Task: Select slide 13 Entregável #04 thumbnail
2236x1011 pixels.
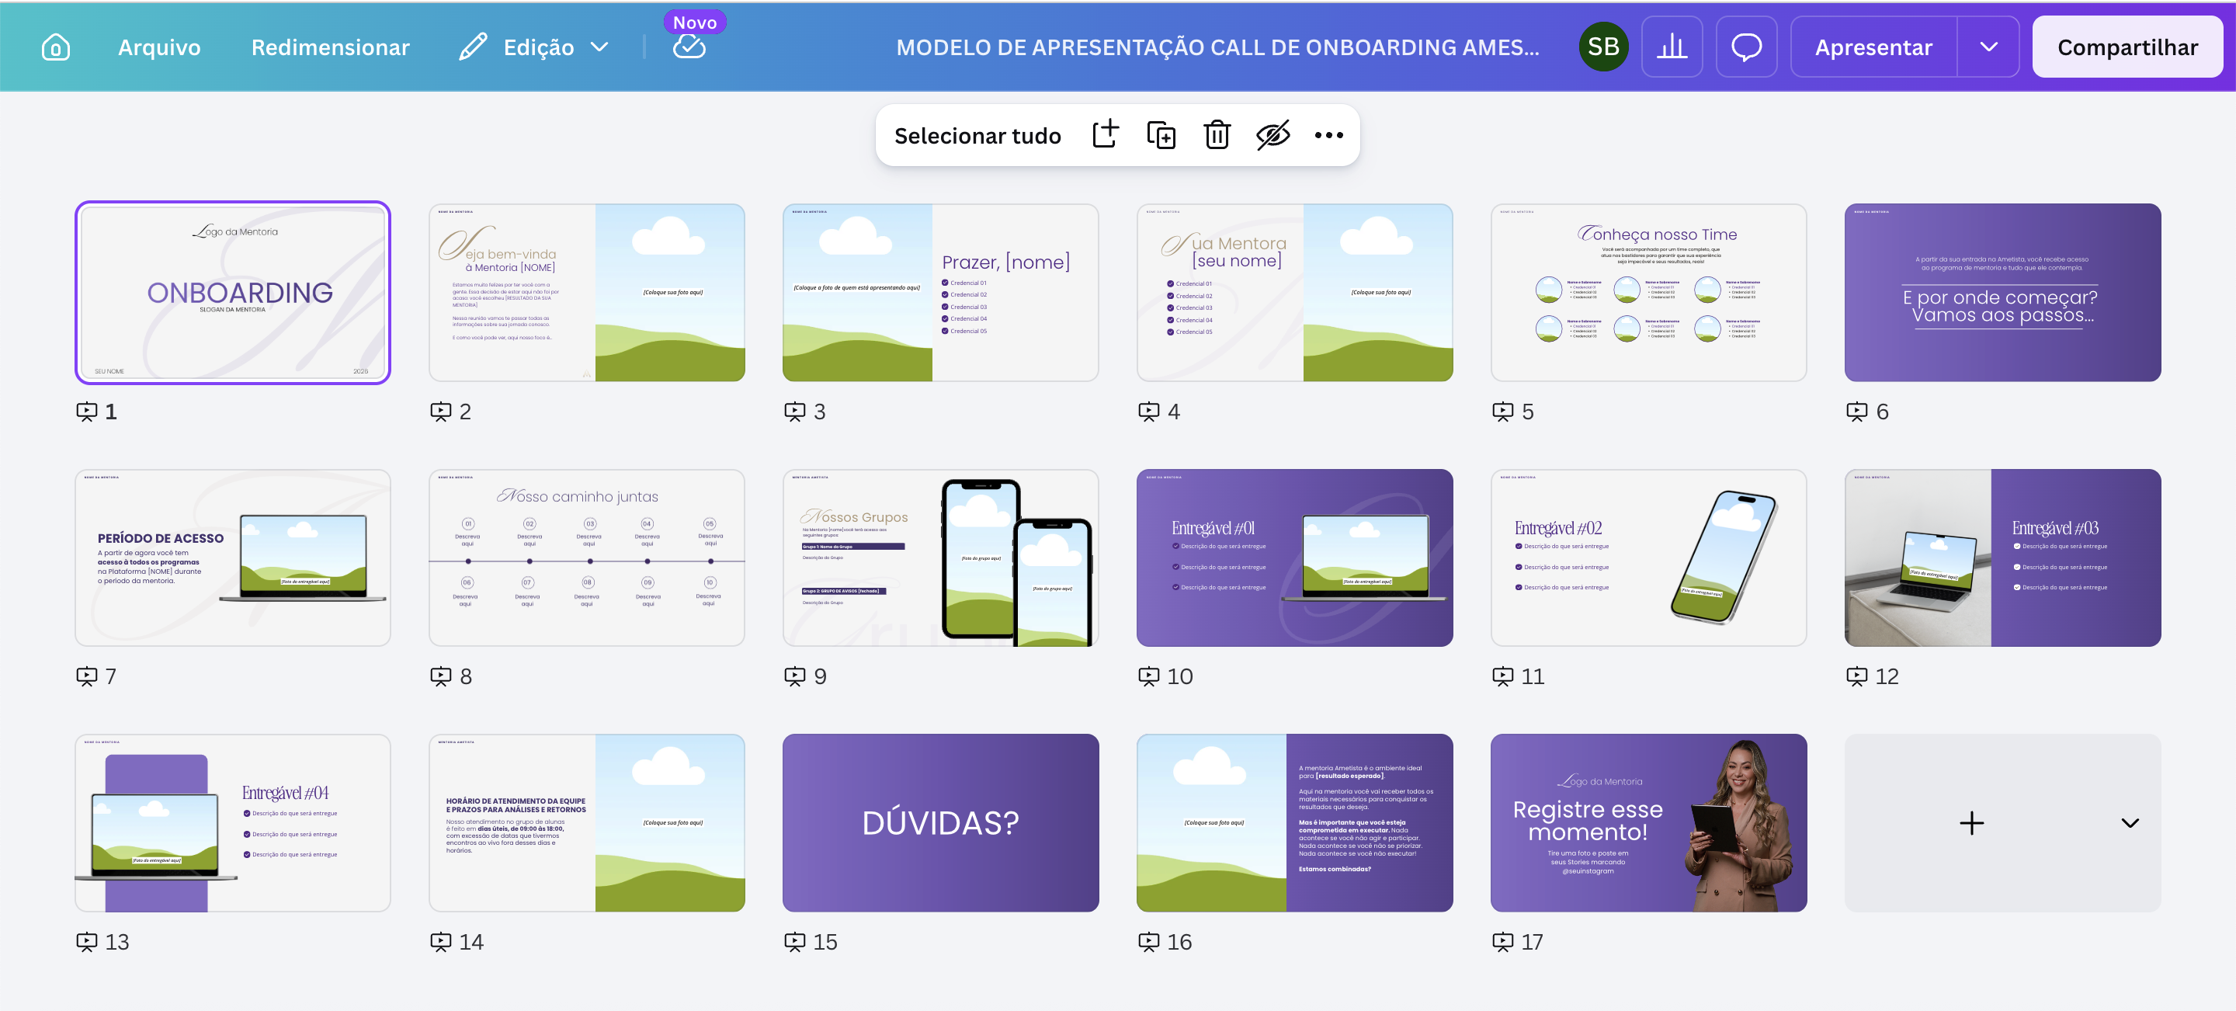Action: click(x=233, y=822)
